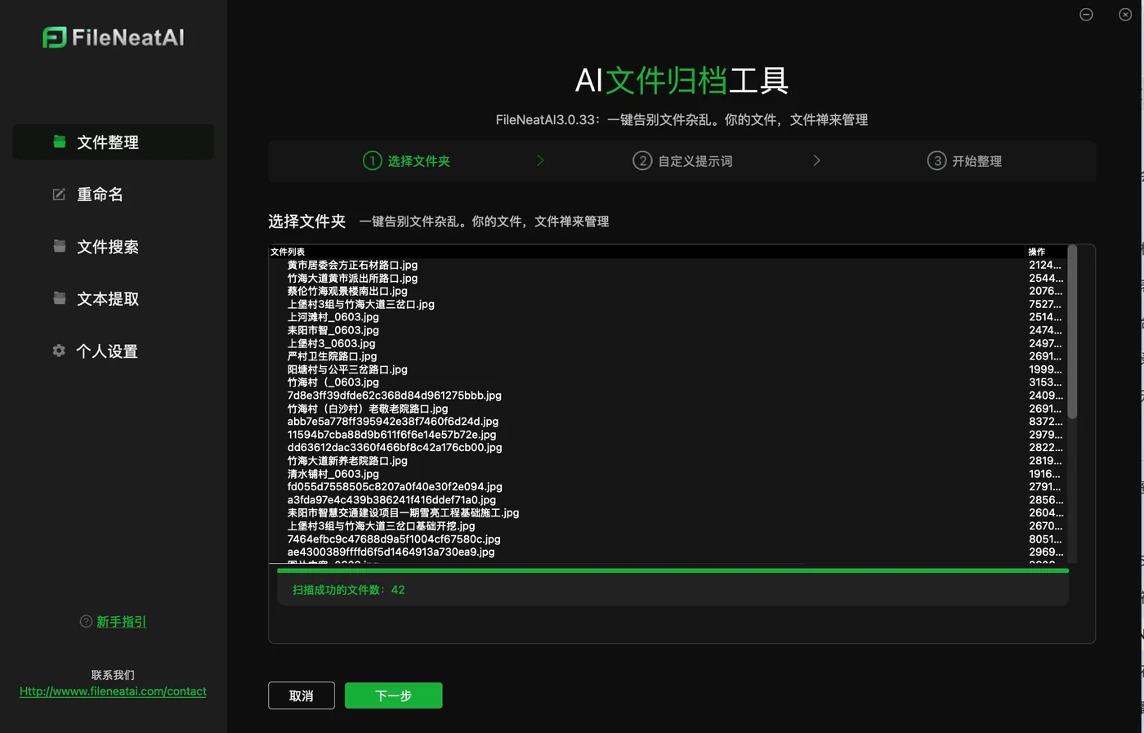Click the folder icon beside 文件搜索
This screenshot has width=1144, height=733.
click(x=60, y=246)
